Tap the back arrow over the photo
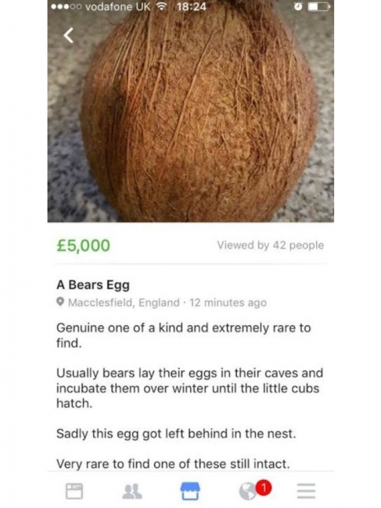This screenshot has height=508, width=381. (68, 35)
